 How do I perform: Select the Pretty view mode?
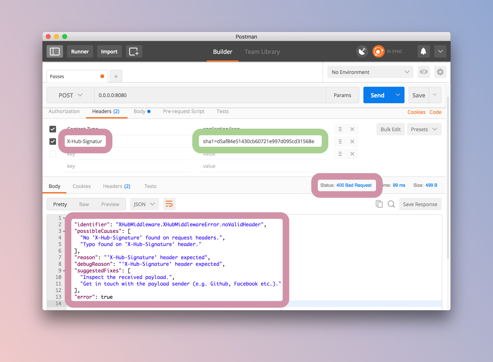tap(60, 204)
